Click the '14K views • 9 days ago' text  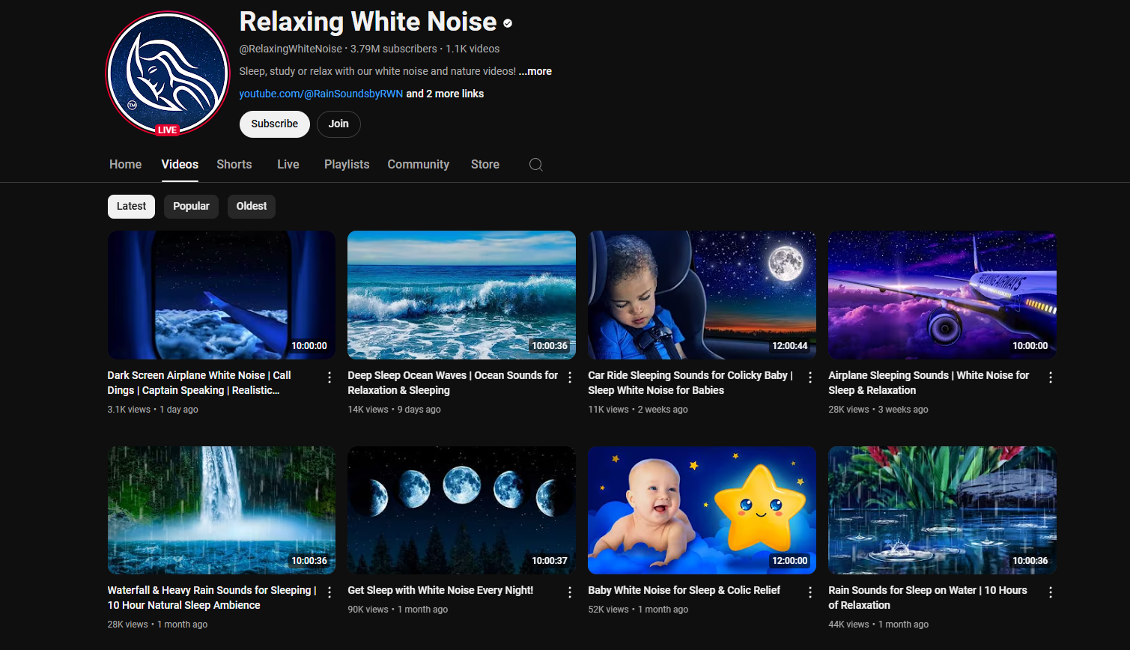coord(394,410)
